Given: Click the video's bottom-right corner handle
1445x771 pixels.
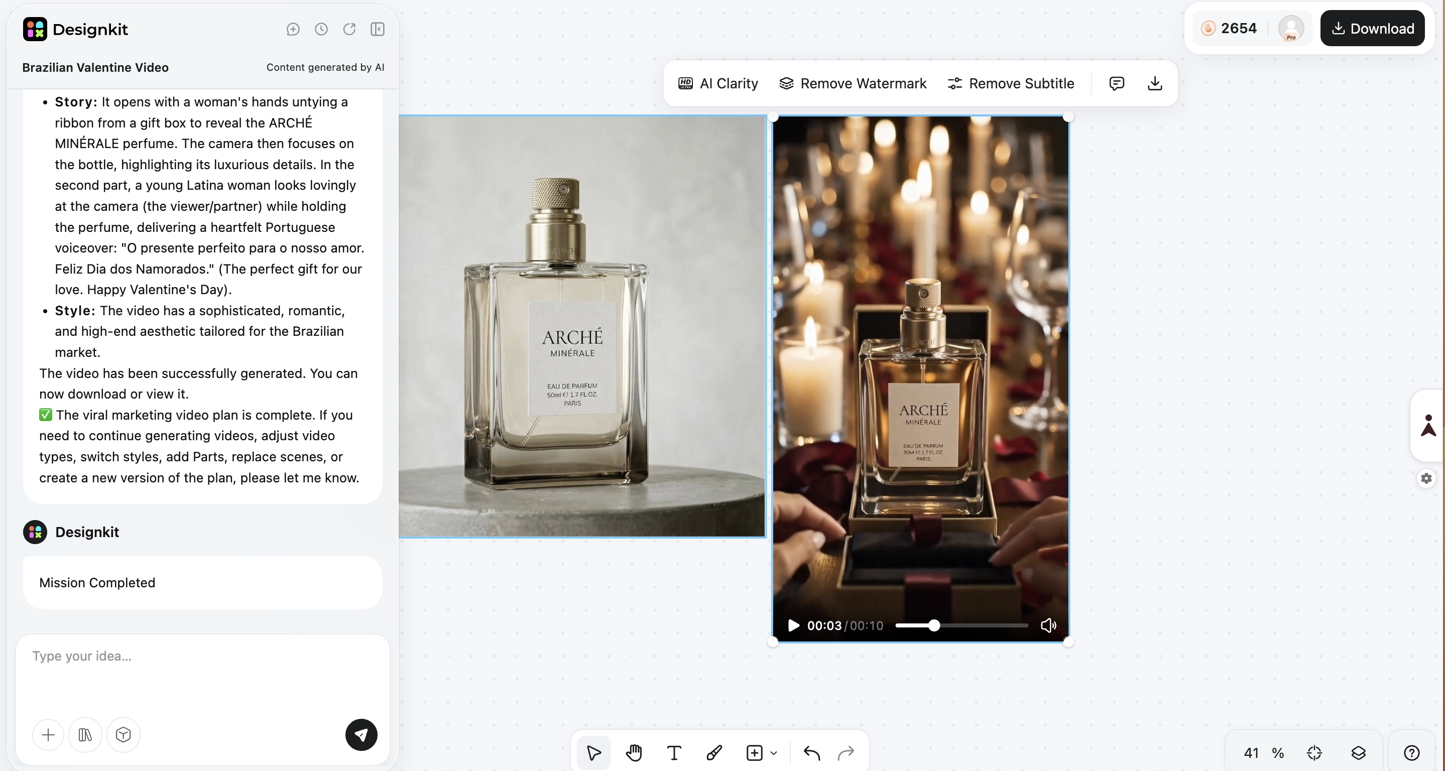Looking at the screenshot, I should tap(1068, 642).
